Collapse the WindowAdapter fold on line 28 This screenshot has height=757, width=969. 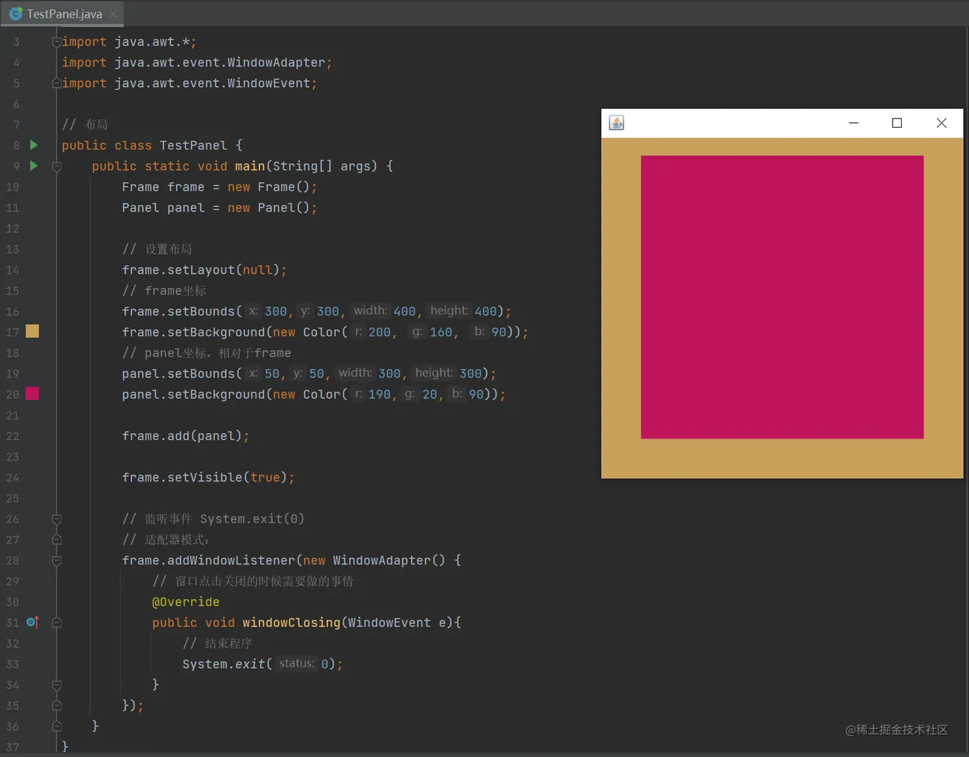click(x=56, y=560)
